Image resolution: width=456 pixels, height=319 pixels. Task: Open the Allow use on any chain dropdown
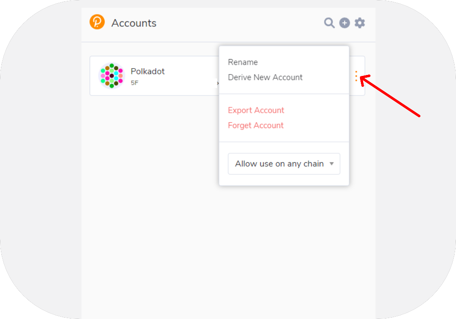pyautogui.click(x=279, y=164)
